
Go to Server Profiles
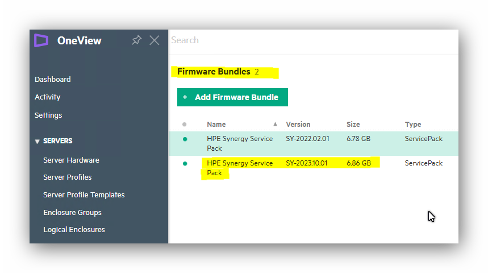coord(68,177)
